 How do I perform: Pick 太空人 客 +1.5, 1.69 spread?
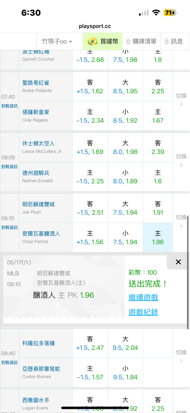point(90,147)
